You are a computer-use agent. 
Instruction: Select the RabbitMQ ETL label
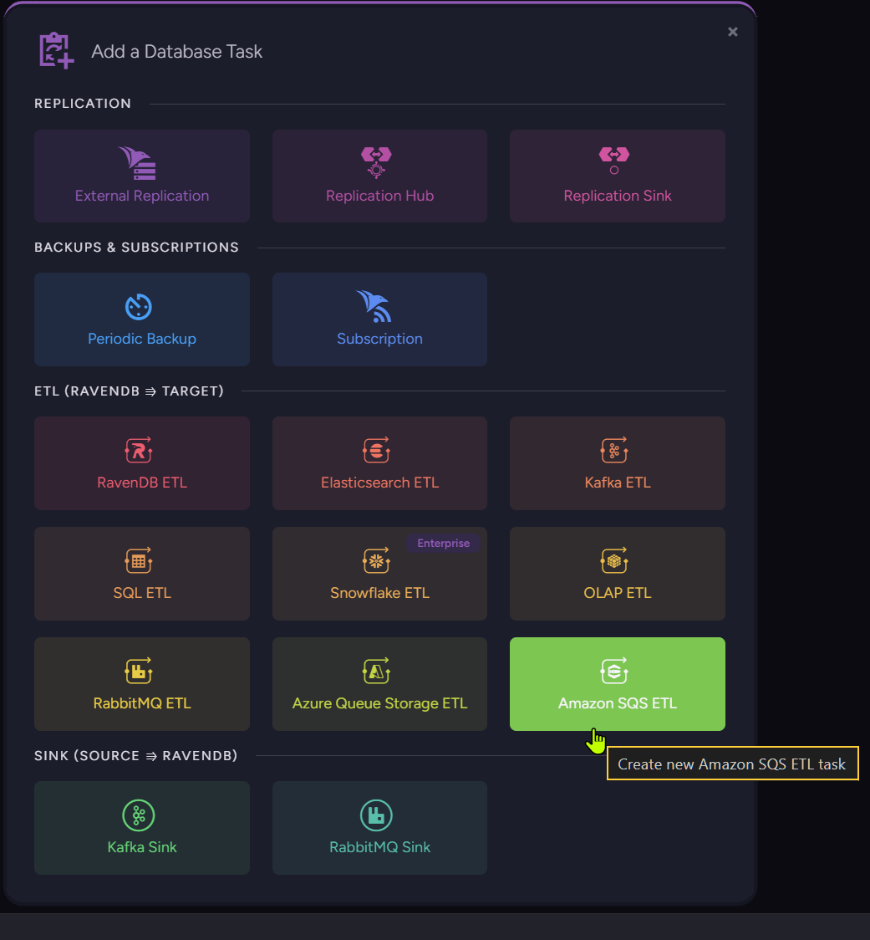(142, 703)
